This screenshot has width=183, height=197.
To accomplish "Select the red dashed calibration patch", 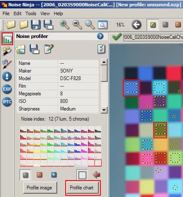I will point(161,158).
